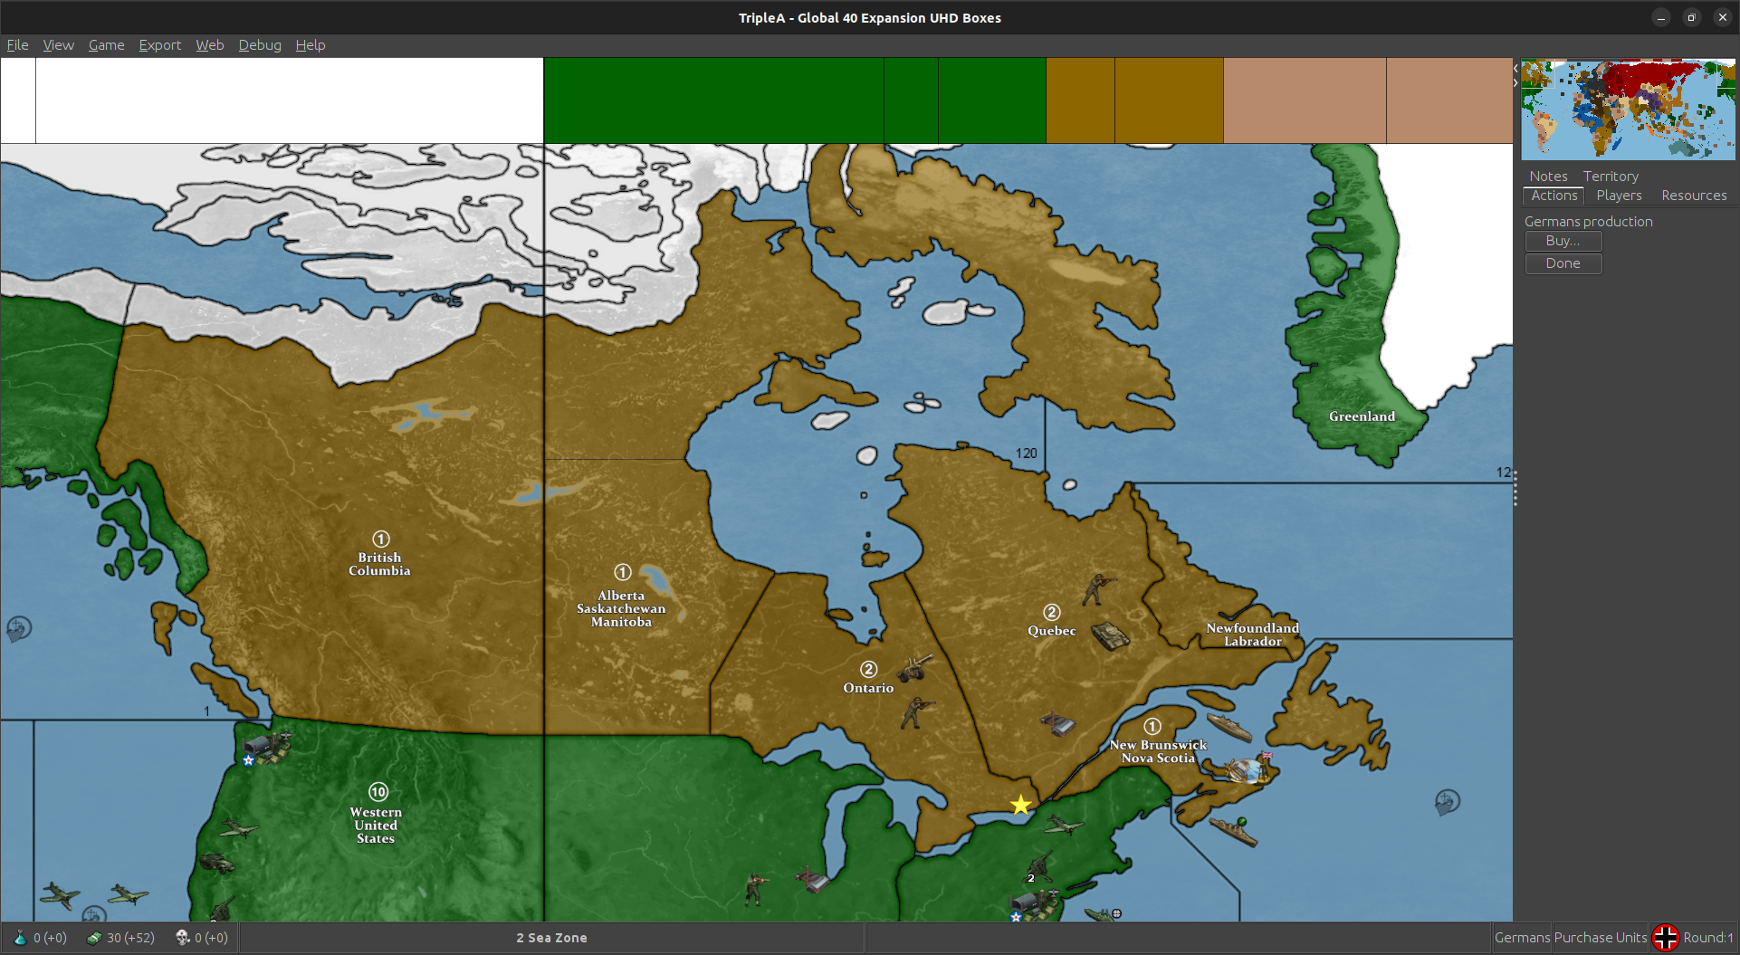The height and width of the screenshot is (955, 1740).
Task: Click sea zone number 120
Action: pyautogui.click(x=1026, y=454)
